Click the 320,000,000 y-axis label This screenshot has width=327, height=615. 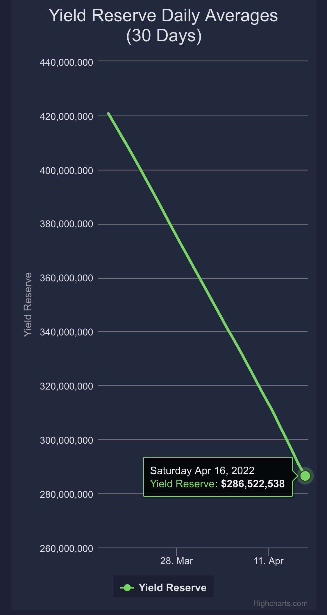tap(66, 386)
